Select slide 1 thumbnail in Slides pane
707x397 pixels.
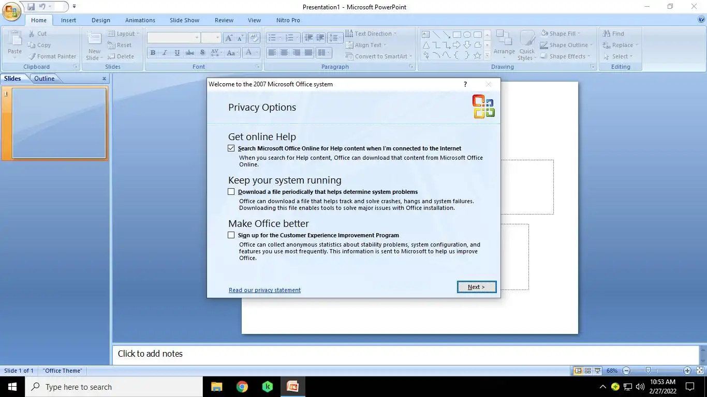pyautogui.click(x=59, y=123)
